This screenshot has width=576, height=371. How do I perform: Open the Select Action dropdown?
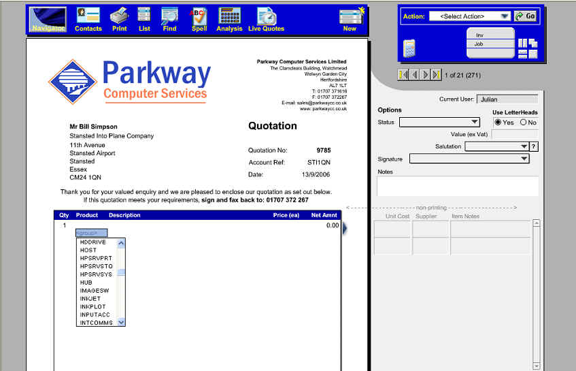[470, 16]
